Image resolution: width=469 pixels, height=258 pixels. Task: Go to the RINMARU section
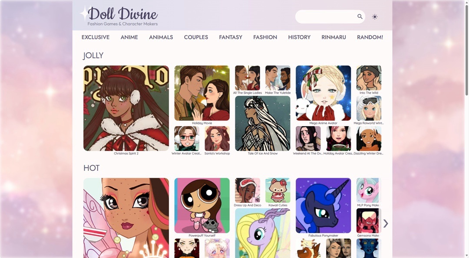[x=334, y=37]
